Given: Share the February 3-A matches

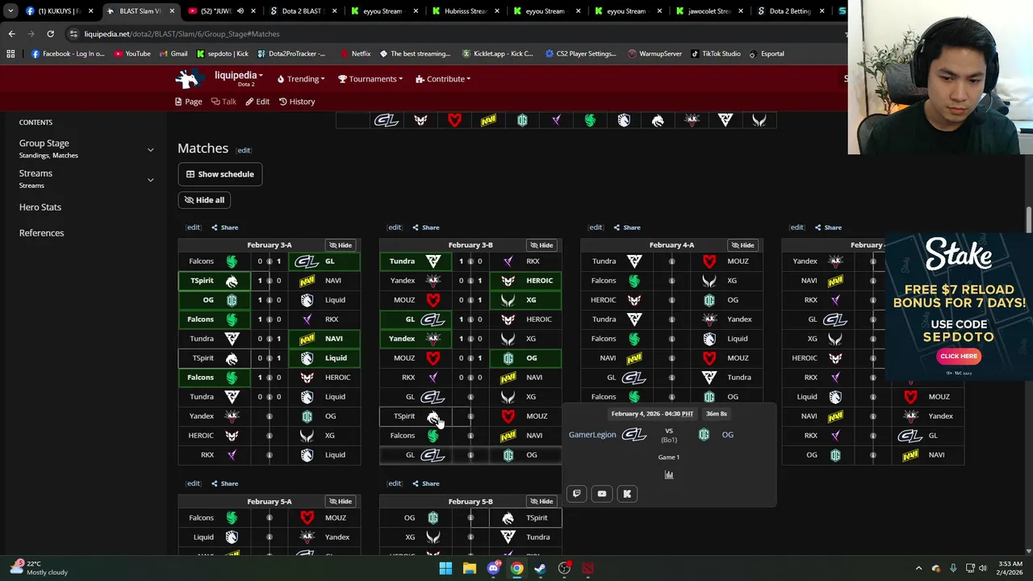Looking at the screenshot, I should point(225,228).
